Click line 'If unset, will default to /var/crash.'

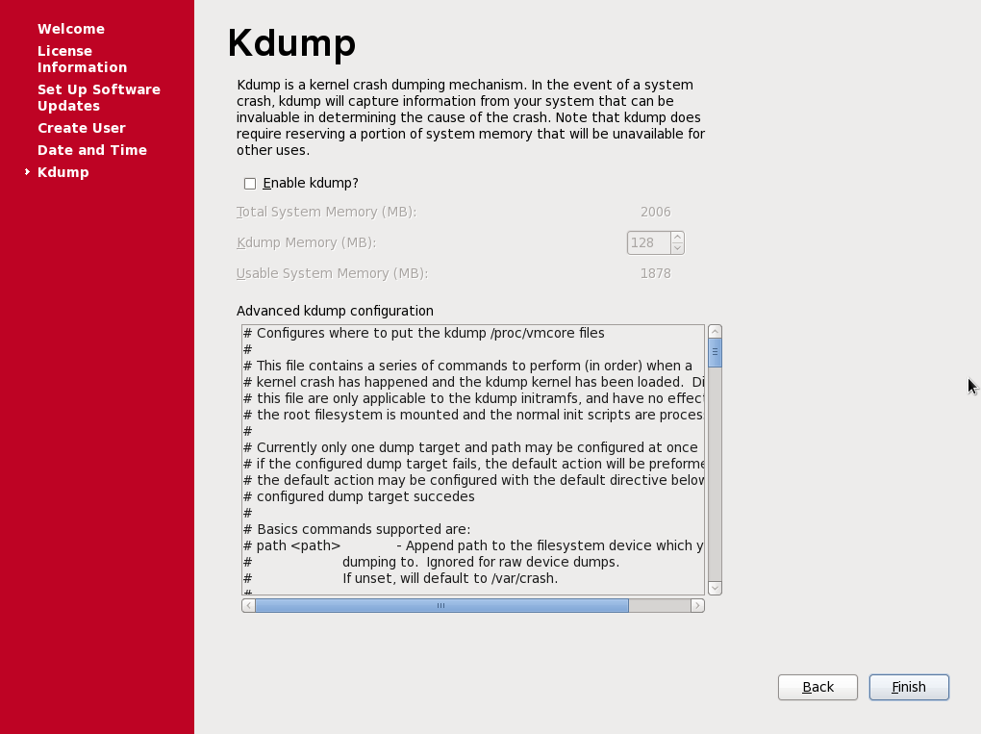(450, 578)
